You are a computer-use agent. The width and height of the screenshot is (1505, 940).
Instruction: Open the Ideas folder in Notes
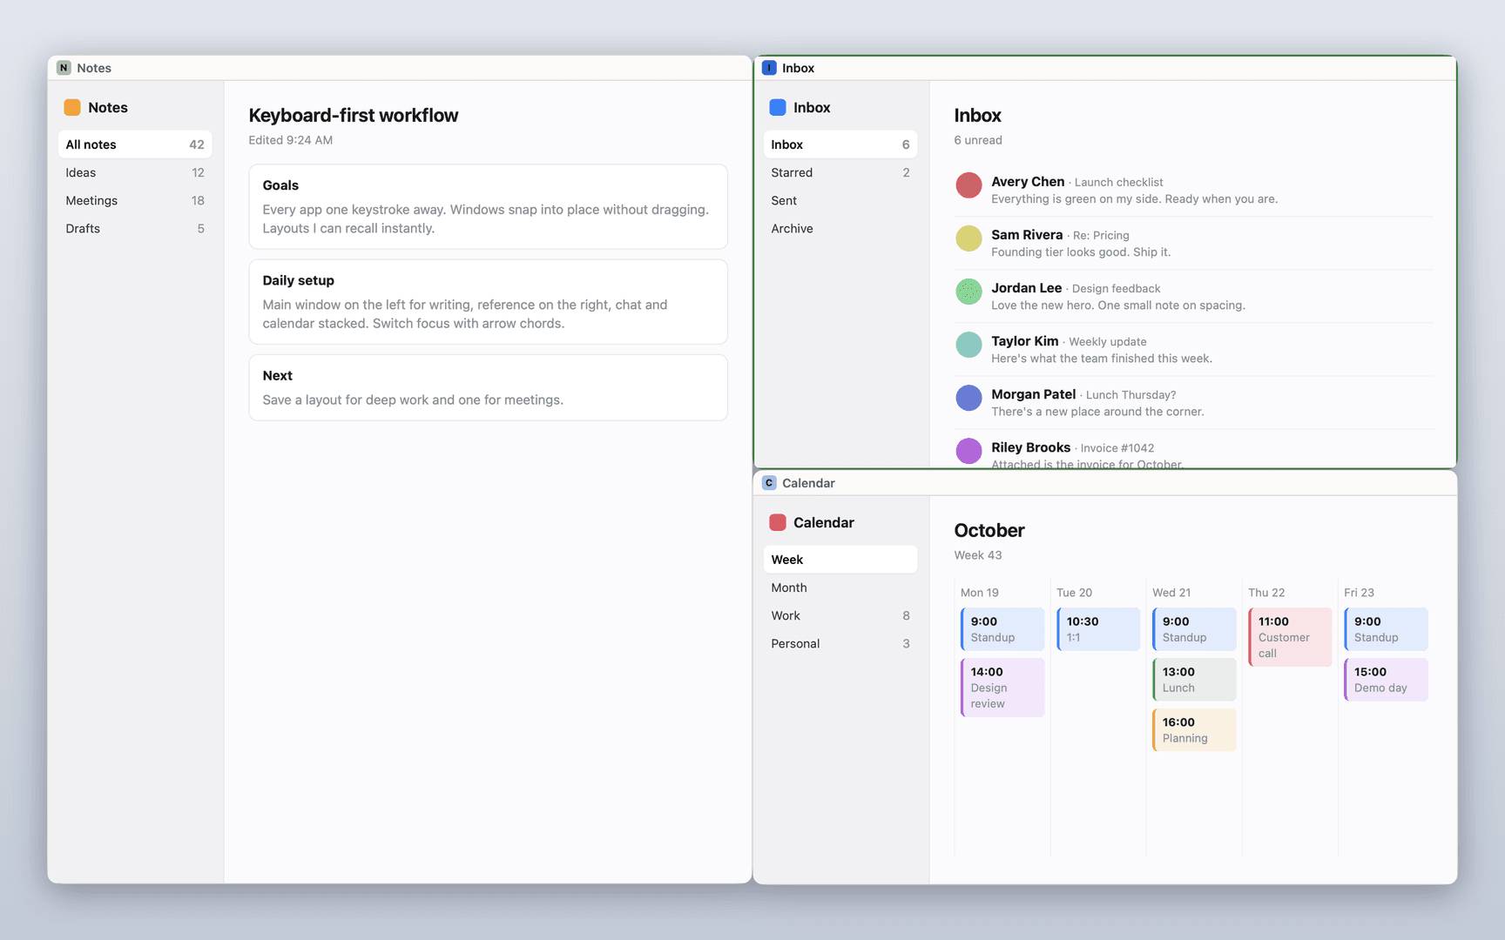pos(135,172)
